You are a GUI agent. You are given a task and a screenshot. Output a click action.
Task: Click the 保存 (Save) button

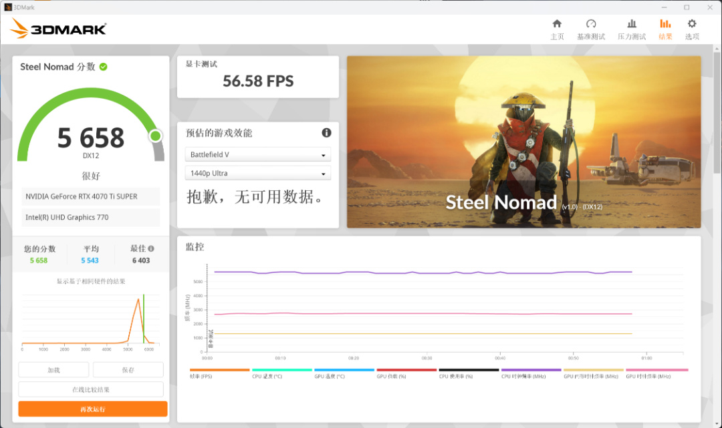coord(128,370)
